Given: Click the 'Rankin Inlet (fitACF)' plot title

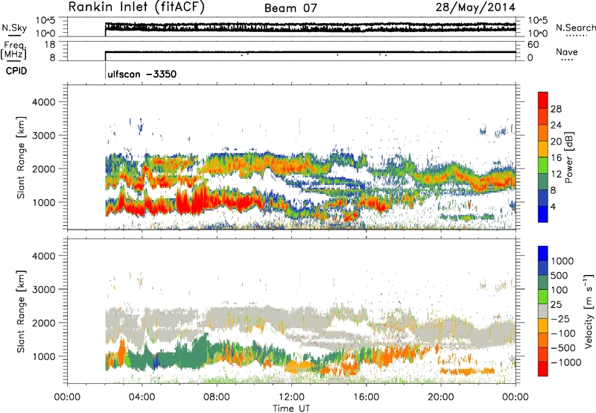Looking at the screenshot, I should pos(136,7).
